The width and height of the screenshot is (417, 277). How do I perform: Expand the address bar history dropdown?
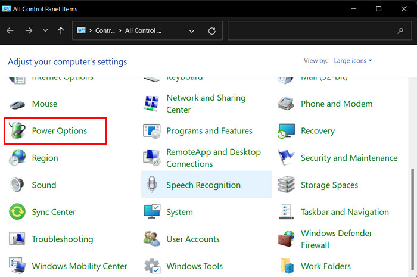[x=191, y=31]
